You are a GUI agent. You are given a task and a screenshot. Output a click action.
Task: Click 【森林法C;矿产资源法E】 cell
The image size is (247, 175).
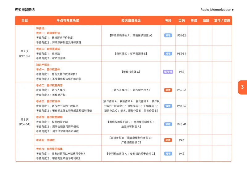tap(131, 54)
